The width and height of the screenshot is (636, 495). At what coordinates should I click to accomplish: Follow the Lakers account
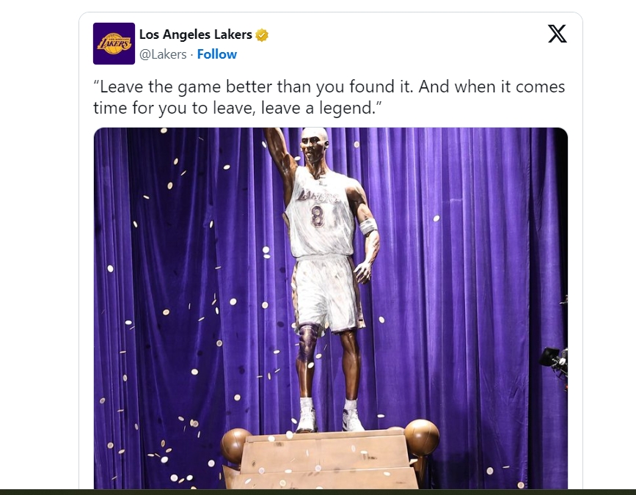tap(217, 54)
